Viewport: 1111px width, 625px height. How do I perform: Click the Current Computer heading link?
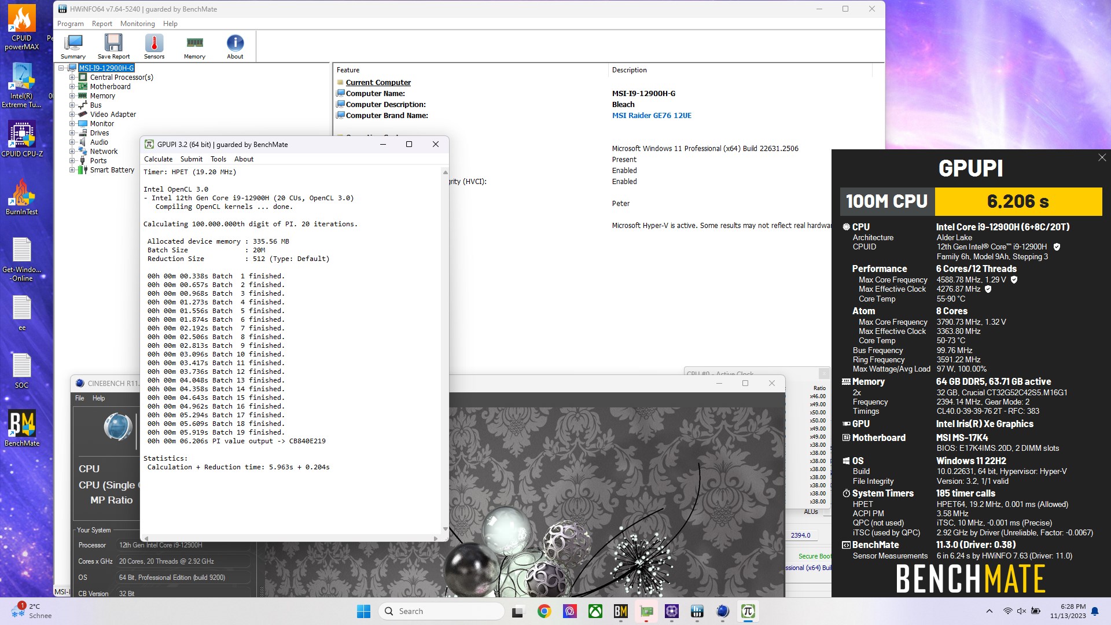click(378, 82)
